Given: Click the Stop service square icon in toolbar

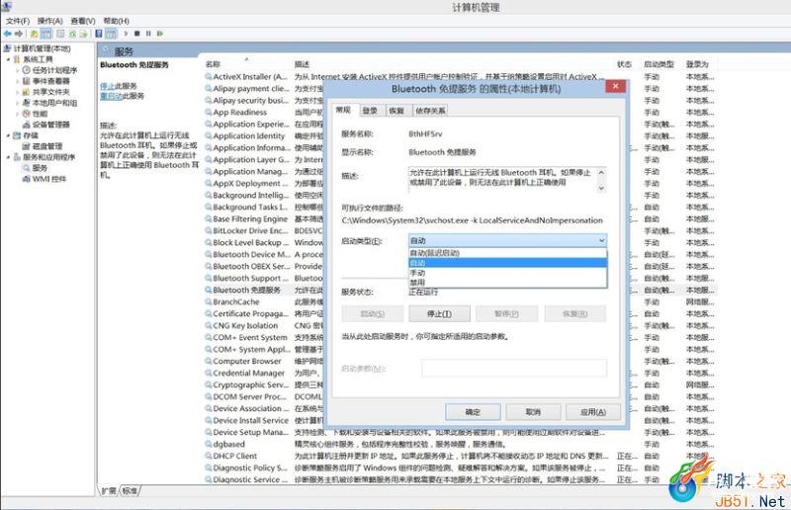Looking at the screenshot, I should (x=137, y=34).
